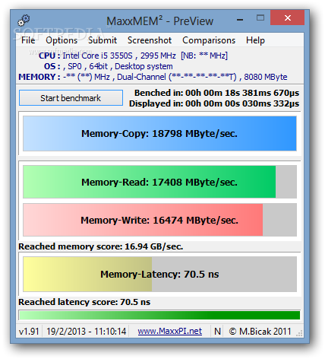The image size is (325, 359).
Task: Click the MaxxMEM gear icon in title bar
Action: click(x=24, y=21)
